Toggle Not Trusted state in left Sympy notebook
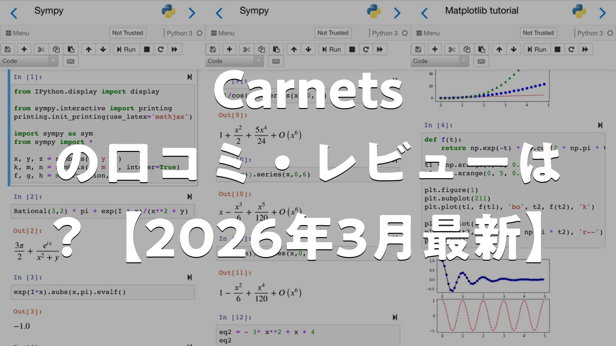Image resolution: width=616 pixels, height=346 pixels. (127, 33)
